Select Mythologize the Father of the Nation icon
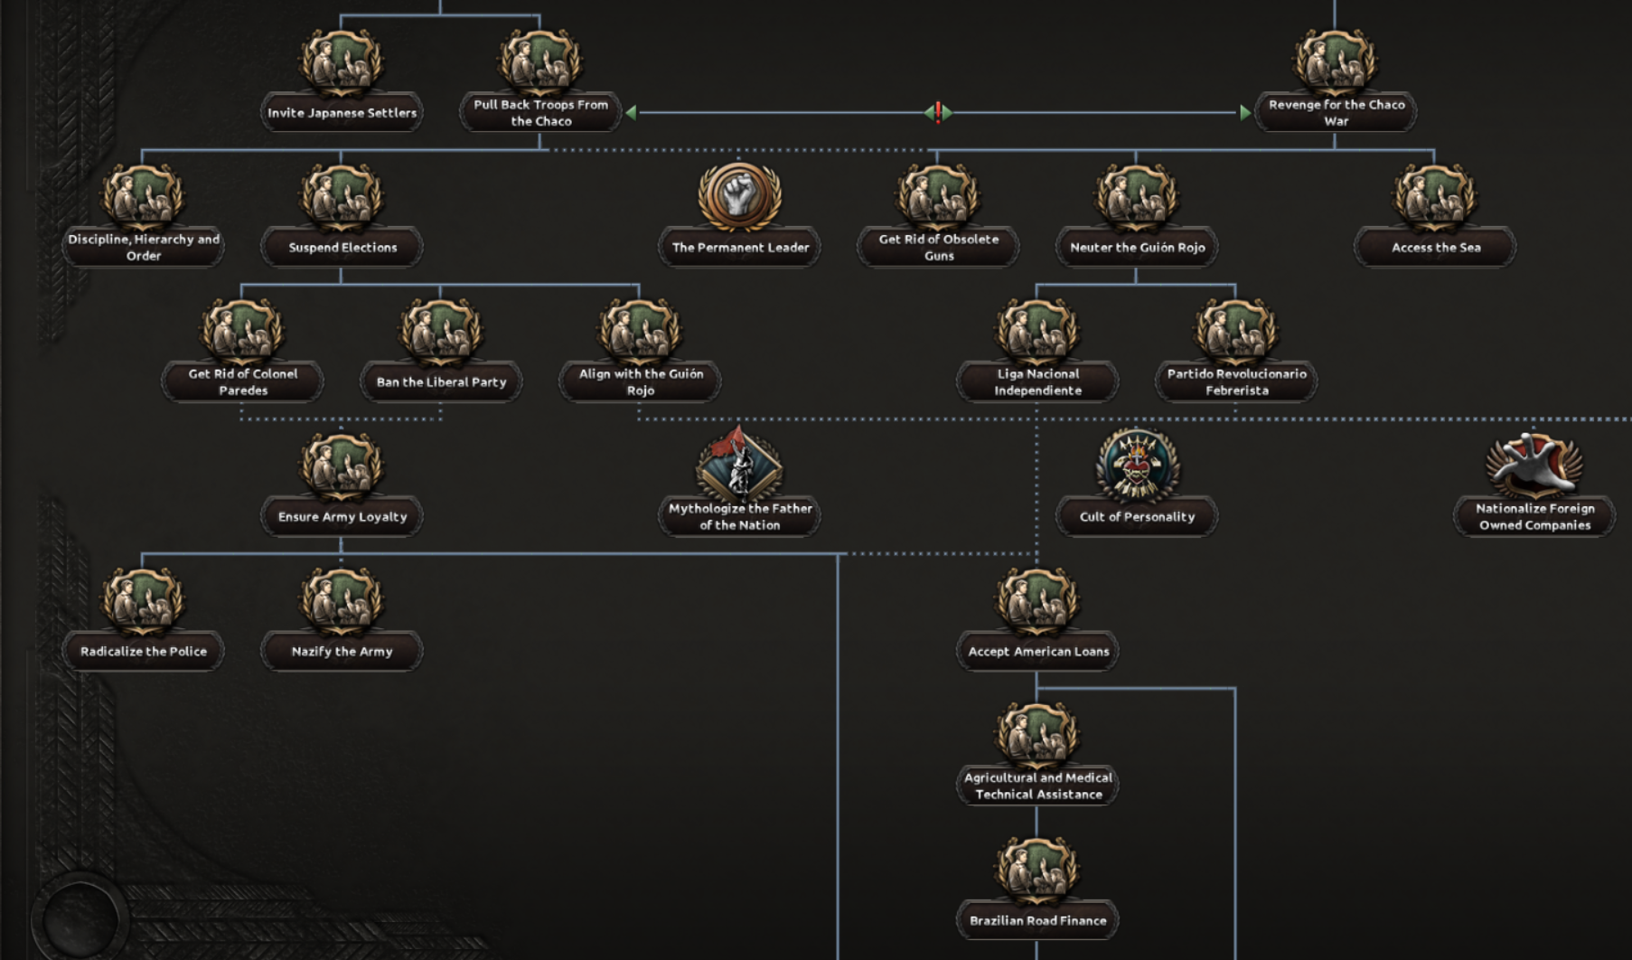 click(739, 465)
